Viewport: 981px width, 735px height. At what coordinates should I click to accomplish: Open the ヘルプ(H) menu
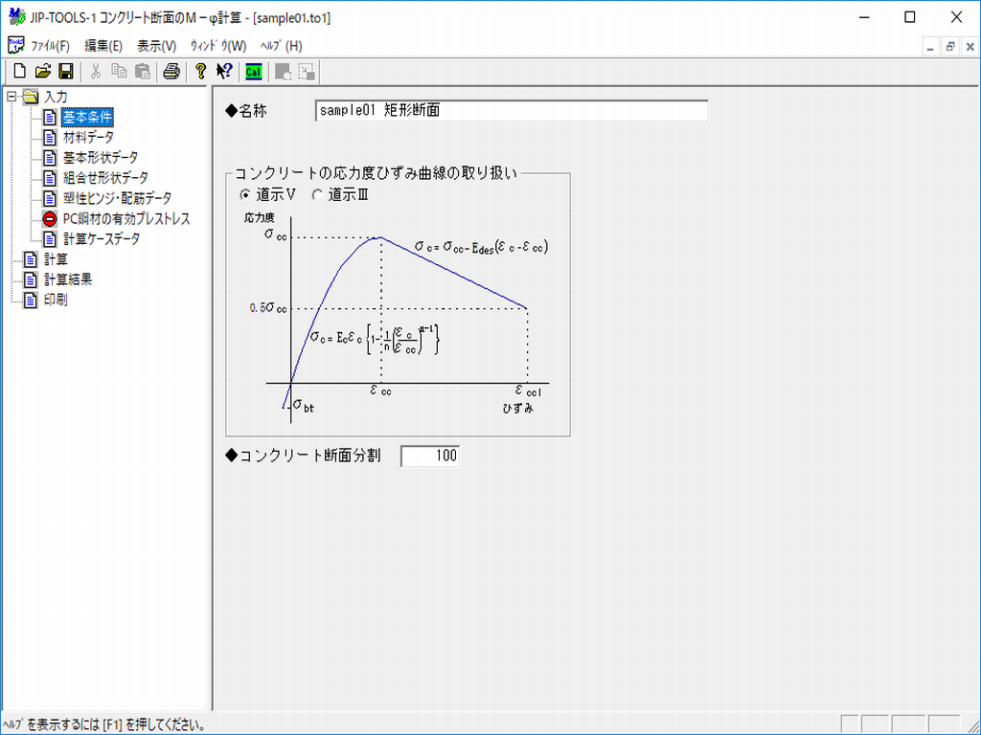pos(282,46)
